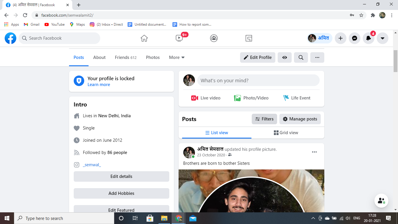
Task: Open the Notifications bell
Action: point(369,38)
